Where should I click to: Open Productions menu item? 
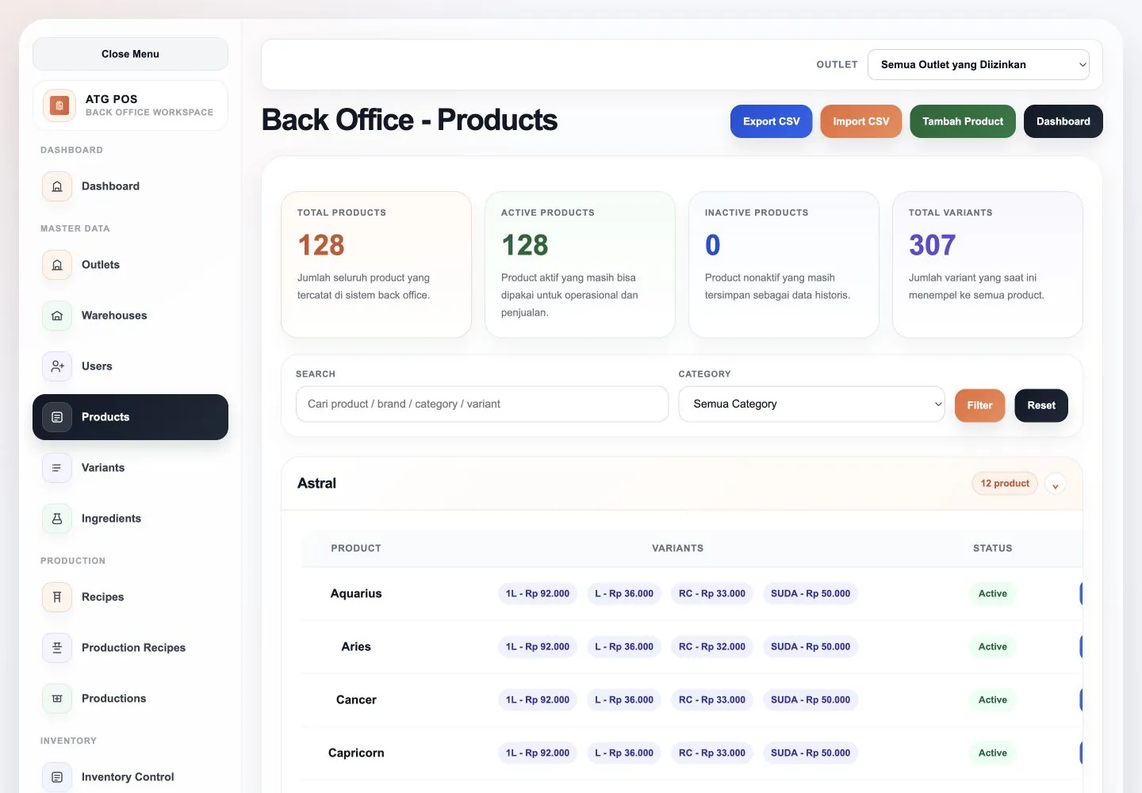[x=130, y=699]
